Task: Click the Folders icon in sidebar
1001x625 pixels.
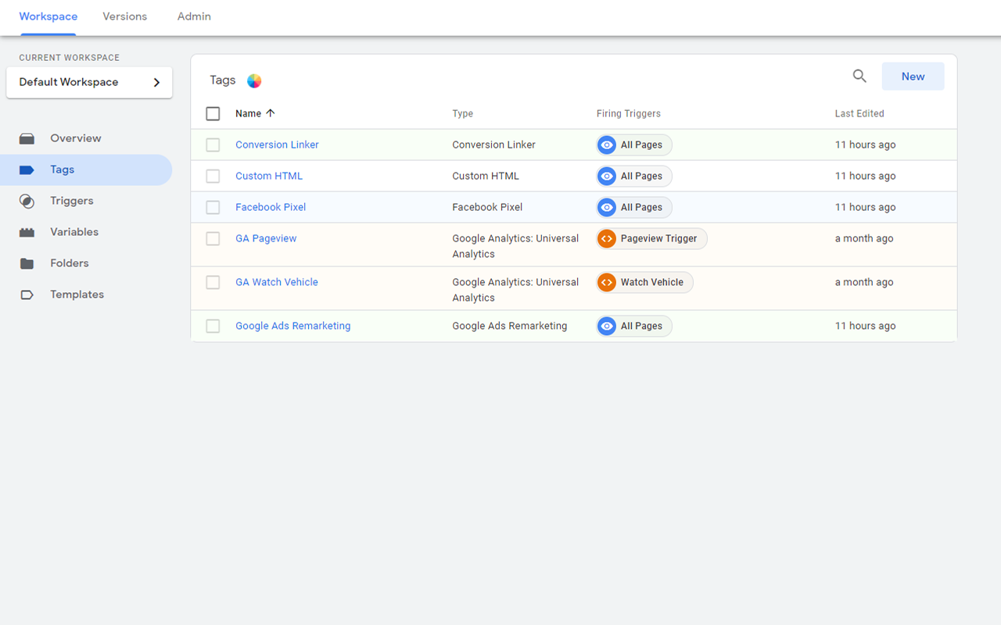Action: pyautogui.click(x=27, y=263)
